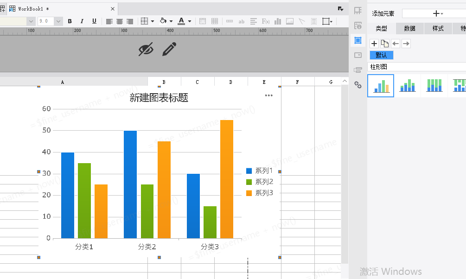The image size is (466, 279).
Task: Click the merge cells toolbar icon
Action: pyautogui.click(x=203, y=21)
